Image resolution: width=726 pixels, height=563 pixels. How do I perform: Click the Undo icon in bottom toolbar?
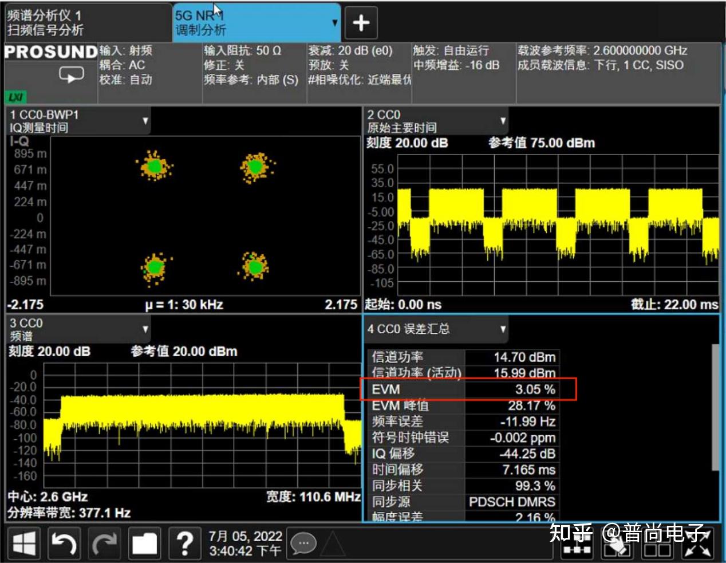[x=65, y=542]
